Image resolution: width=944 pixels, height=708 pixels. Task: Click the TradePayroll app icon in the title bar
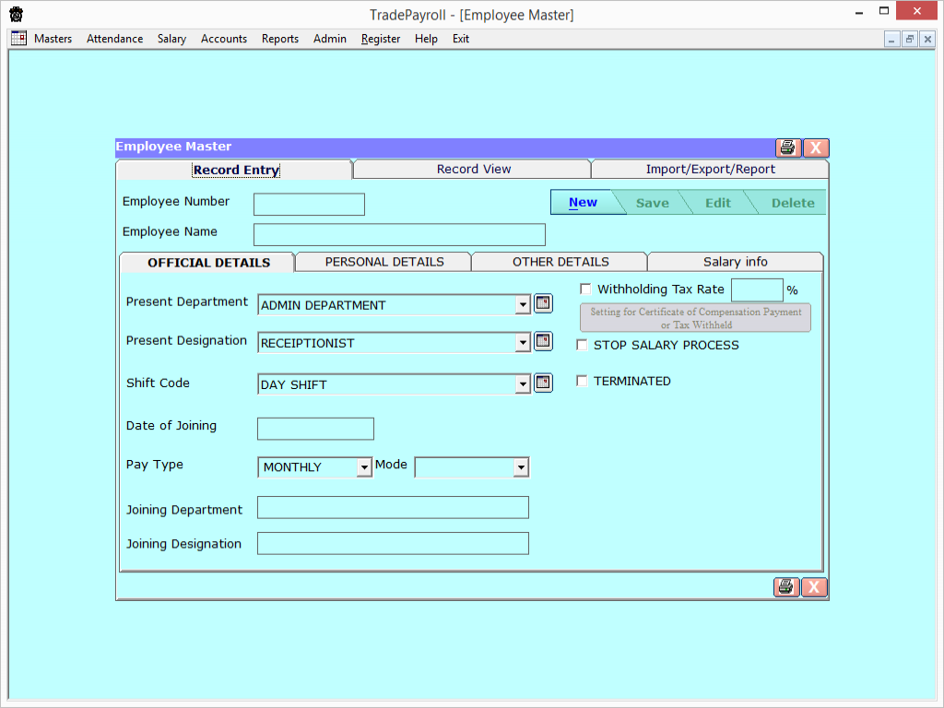tap(17, 14)
